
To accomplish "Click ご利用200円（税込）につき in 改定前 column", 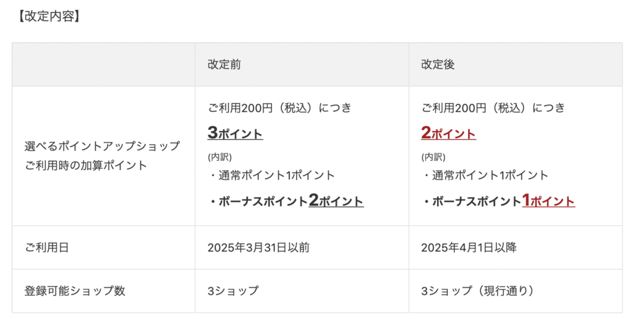I will click(280, 108).
